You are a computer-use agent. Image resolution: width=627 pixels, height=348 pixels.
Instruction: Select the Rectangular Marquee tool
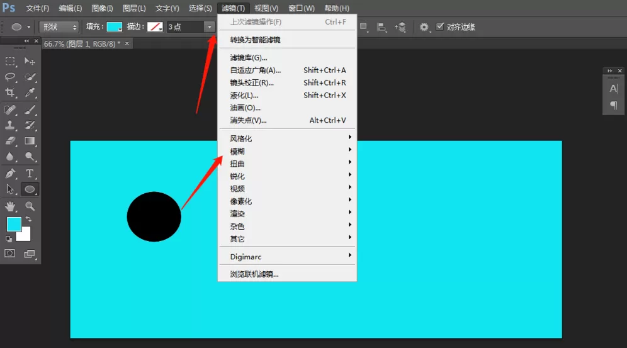pyautogui.click(x=10, y=61)
